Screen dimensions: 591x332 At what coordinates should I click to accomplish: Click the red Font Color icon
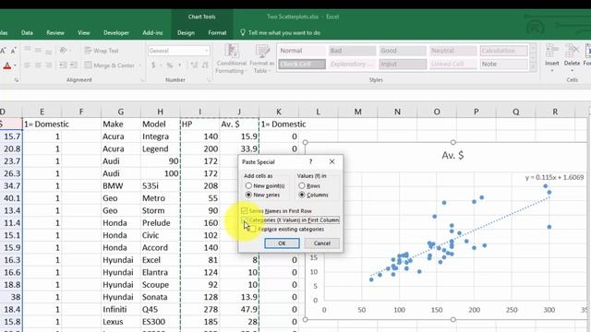pyautogui.click(x=6, y=65)
